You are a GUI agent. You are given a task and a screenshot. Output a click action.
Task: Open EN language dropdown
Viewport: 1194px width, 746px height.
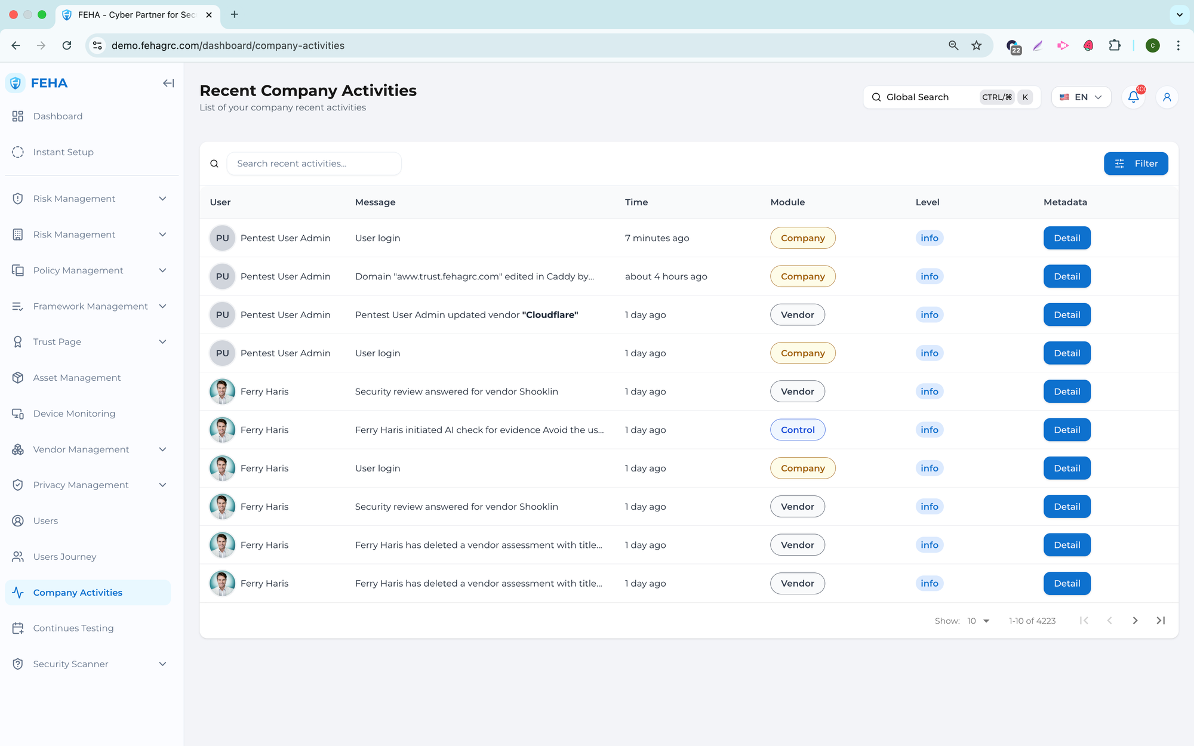(x=1081, y=97)
